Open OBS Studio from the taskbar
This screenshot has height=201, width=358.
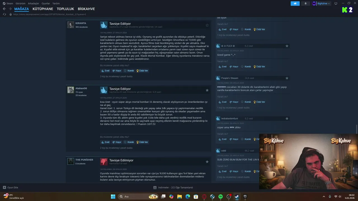pyautogui.click(x=229, y=197)
